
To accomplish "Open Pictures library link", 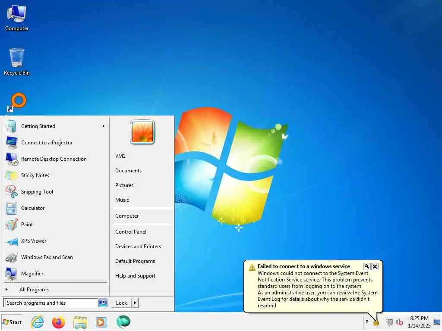I will coord(124,185).
